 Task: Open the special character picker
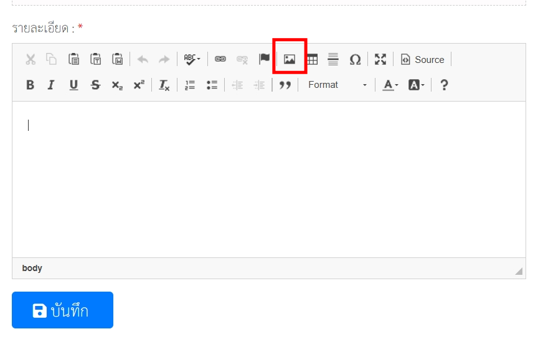(x=355, y=59)
